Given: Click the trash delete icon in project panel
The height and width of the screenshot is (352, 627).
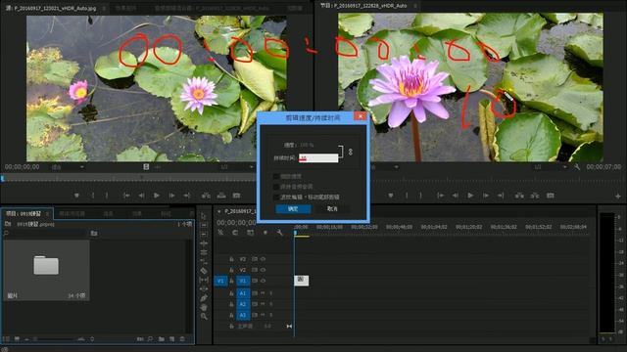Looking at the screenshot, I should tap(182, 339).
